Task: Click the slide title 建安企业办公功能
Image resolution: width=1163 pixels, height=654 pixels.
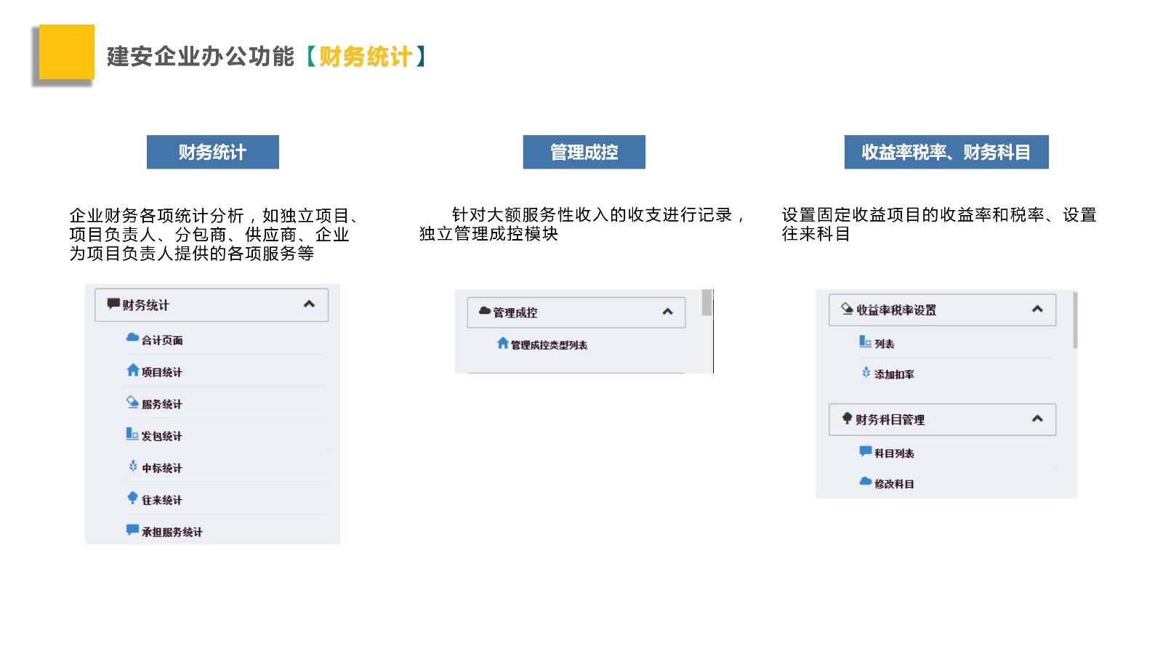Action: 201,56
